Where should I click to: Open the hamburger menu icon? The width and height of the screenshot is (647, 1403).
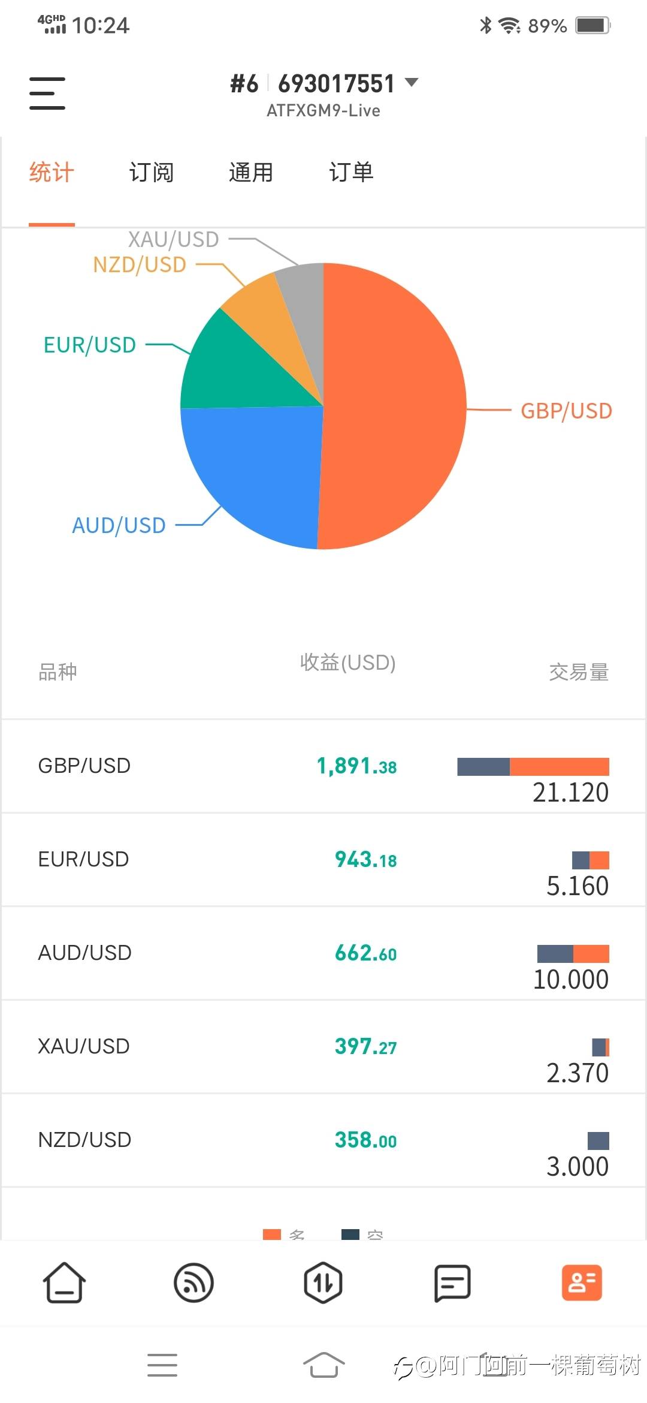click(x=47, y=93)
